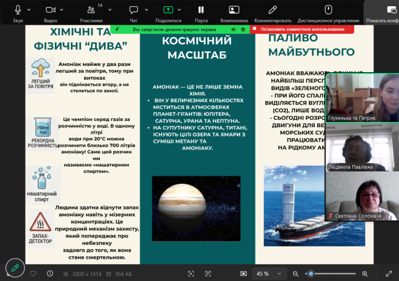
Task: Pause screen sharing with Пауза
Action: click(201, 10)
